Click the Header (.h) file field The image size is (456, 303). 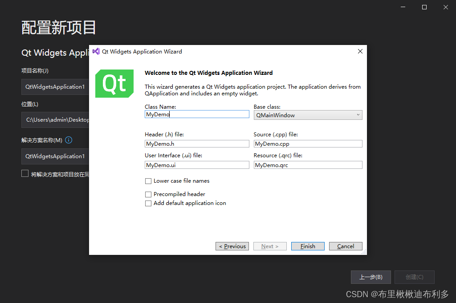(197, 144)
